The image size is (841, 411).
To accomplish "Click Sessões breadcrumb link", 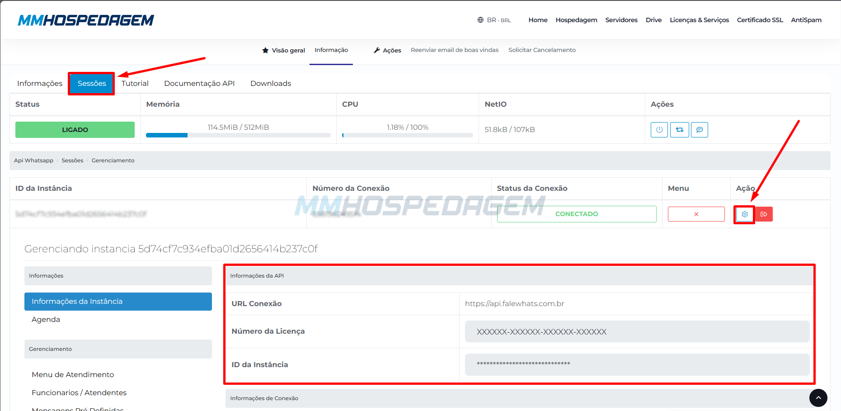I will [x=72, y=161].
